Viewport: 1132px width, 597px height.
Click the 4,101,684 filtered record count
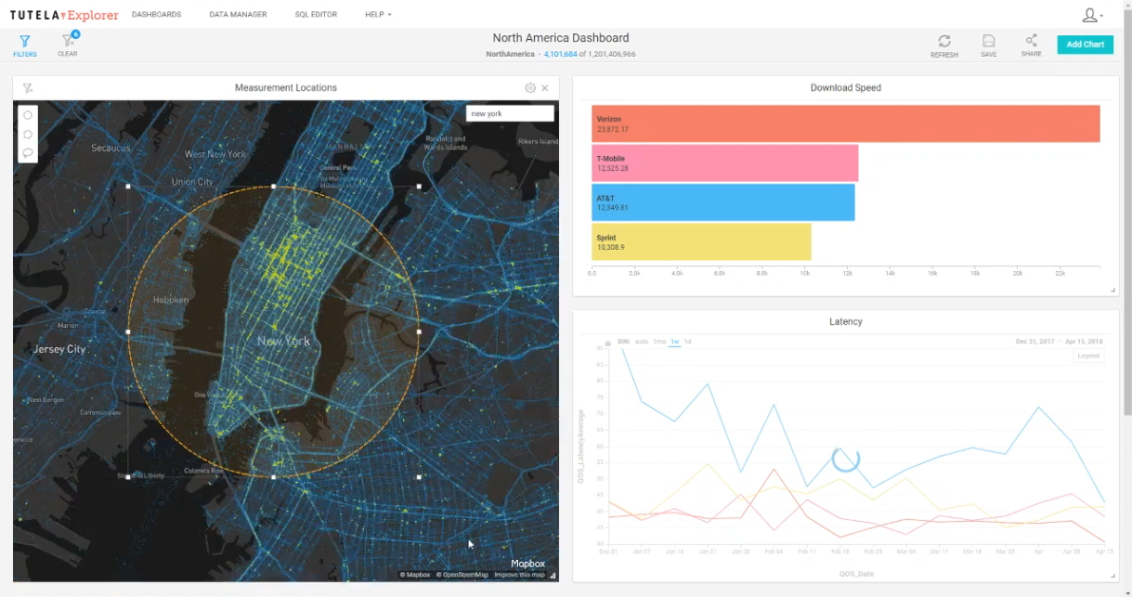click(561, 54)
